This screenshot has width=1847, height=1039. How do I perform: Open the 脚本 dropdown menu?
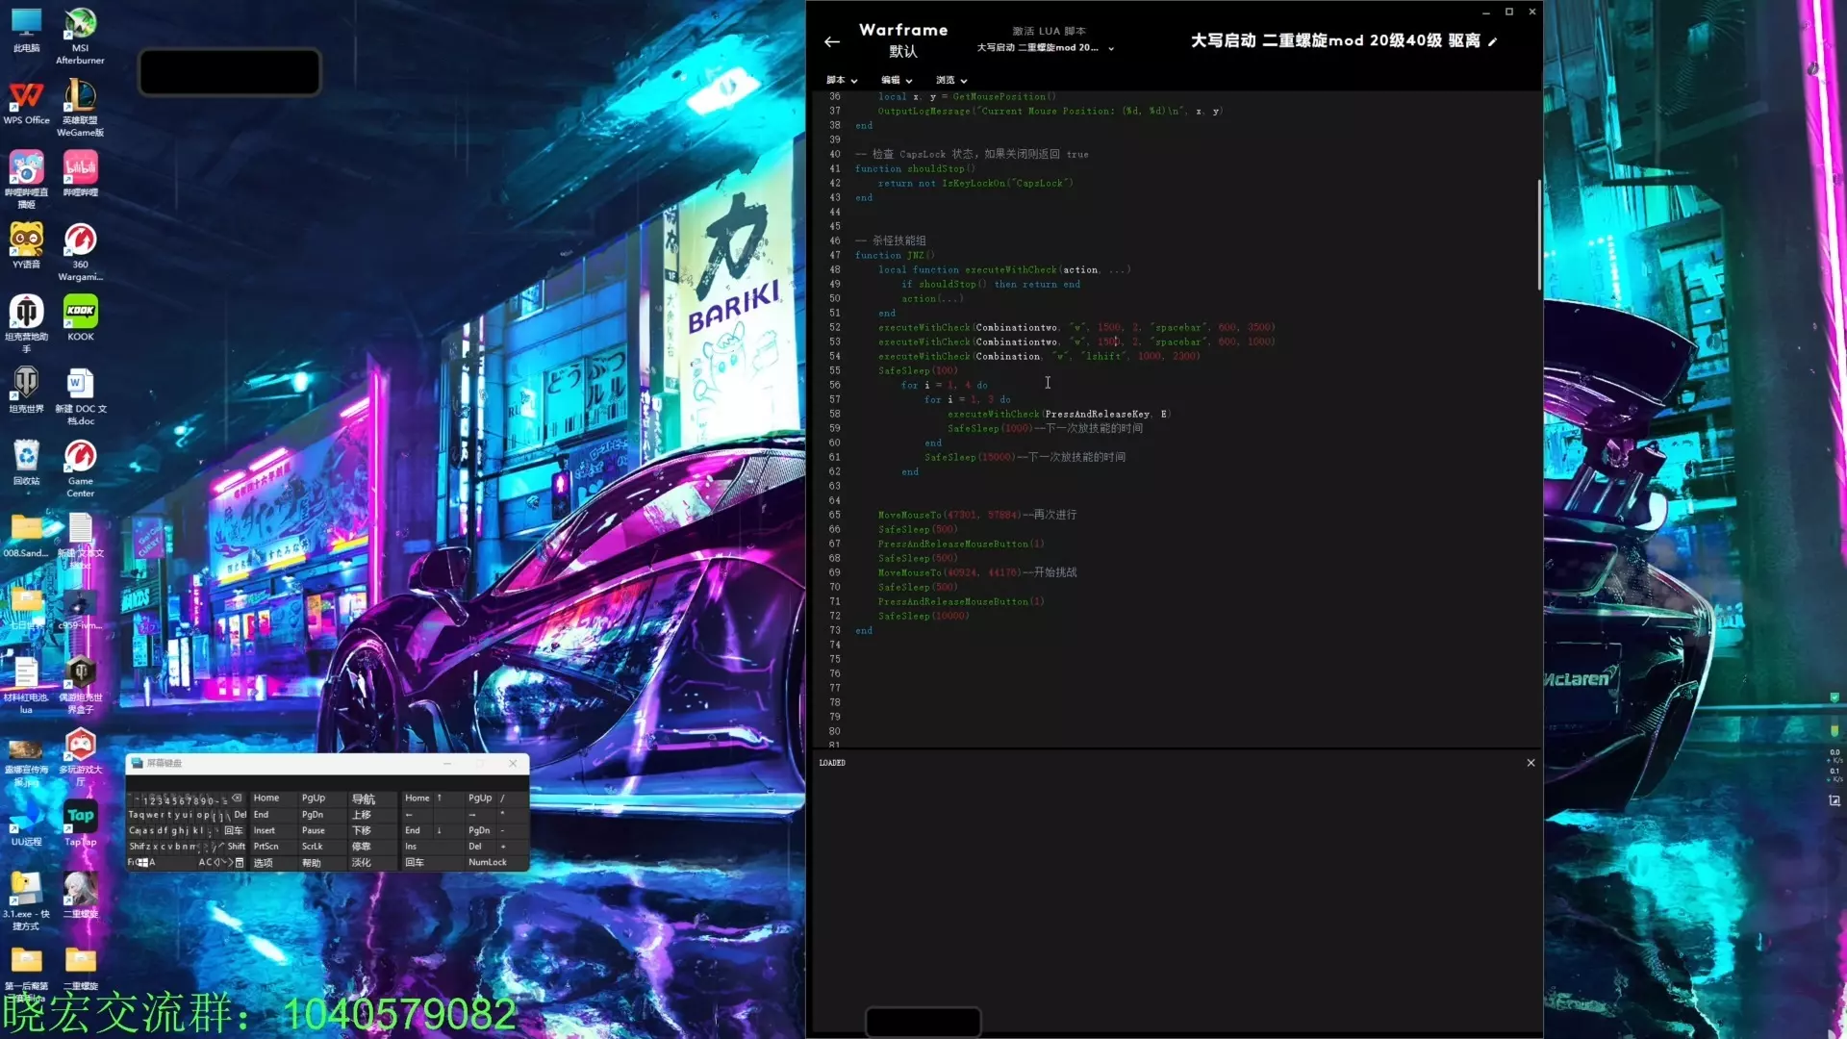841,80
